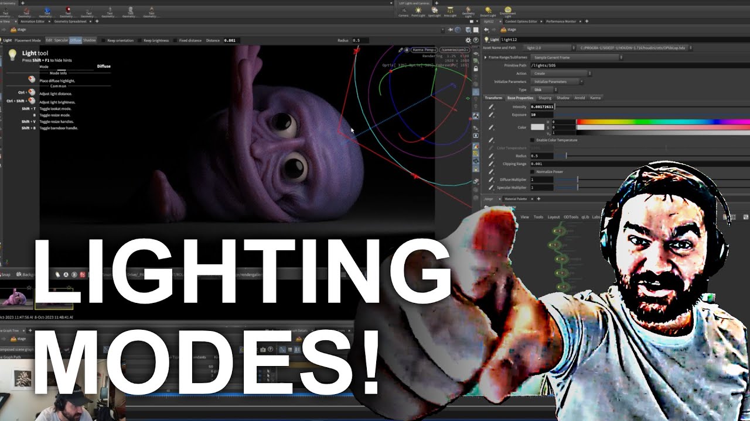
Task: Select the Geometry Light shelf tool
Action: [x=468, y=11]
